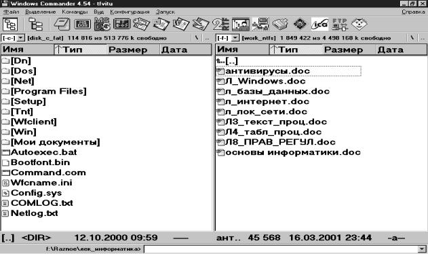Sort left panel by Размер column
The image size is (428, 254).
(x=133, y=50)
